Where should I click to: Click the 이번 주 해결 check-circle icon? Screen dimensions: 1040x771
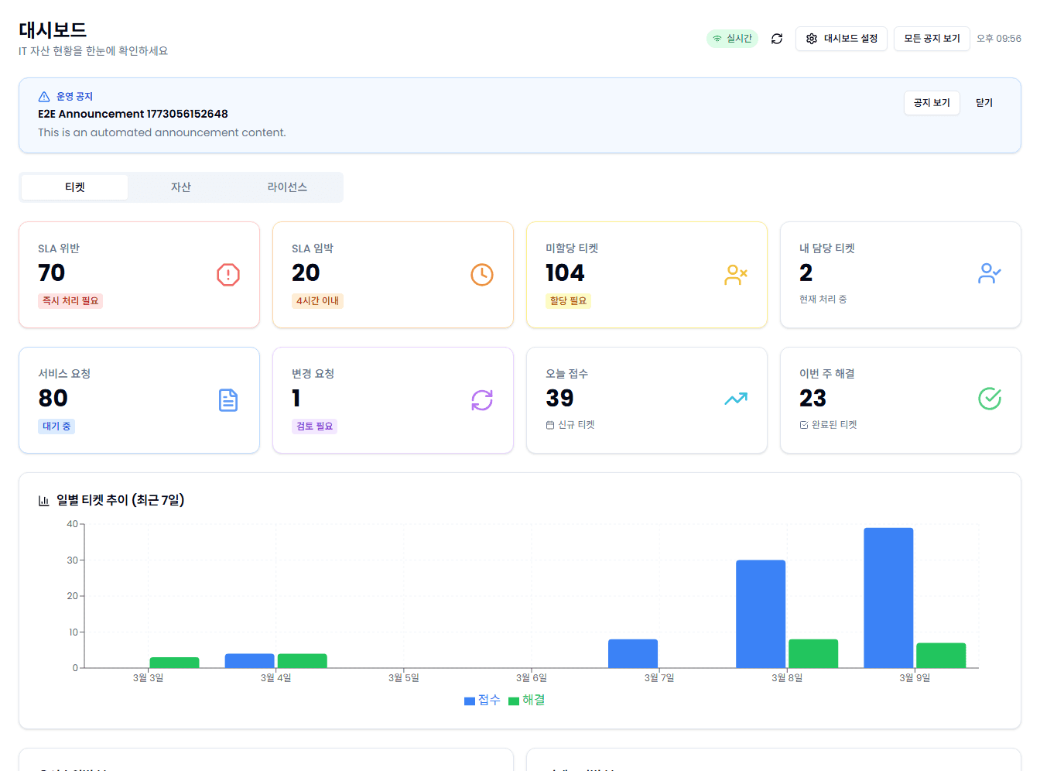coord(990,399)
